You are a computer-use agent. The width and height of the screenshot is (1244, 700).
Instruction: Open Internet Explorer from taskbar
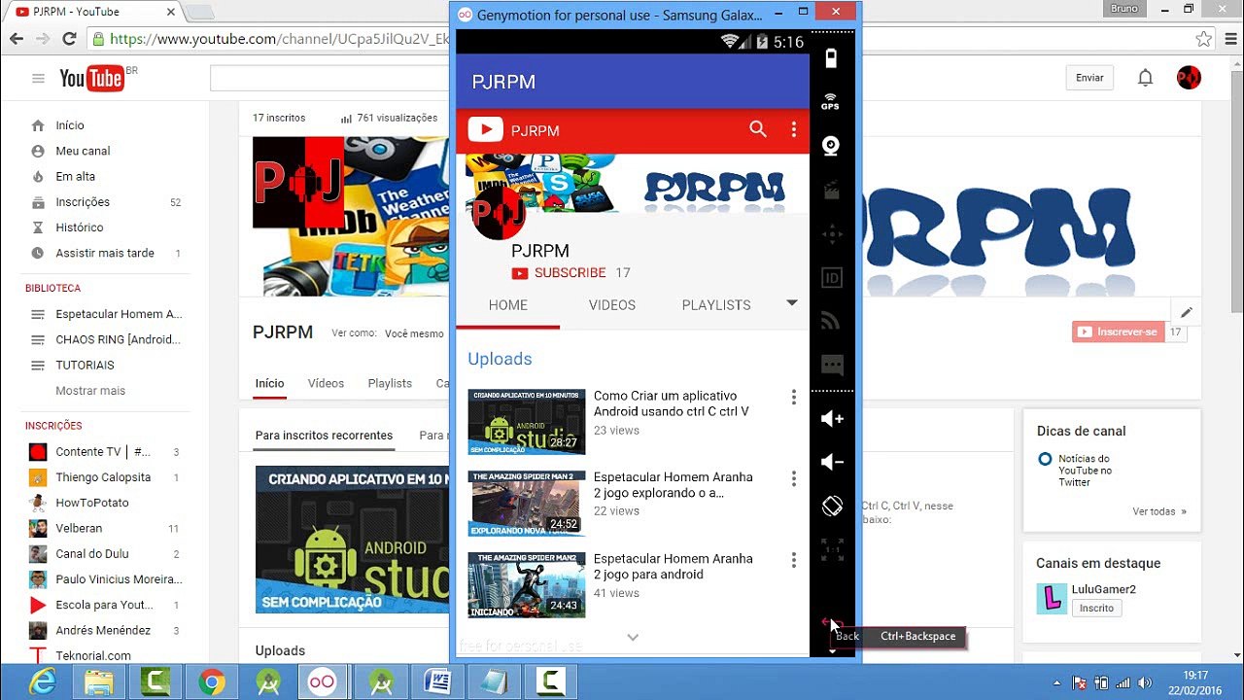[x=42, y=682]
